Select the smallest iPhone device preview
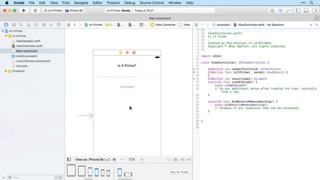This screenshot has width=320, height=180. [x=108, y=173]
